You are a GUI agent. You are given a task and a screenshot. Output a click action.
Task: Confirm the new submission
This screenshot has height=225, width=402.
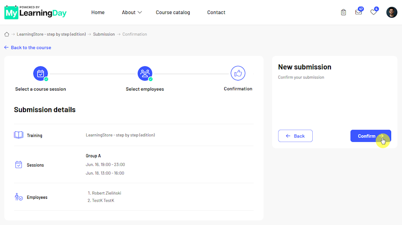tap(371, 136)
